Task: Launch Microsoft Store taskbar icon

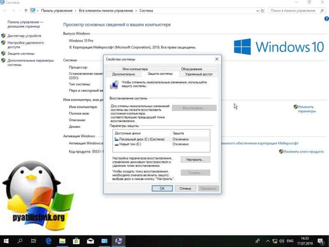Action: point(76,241)
